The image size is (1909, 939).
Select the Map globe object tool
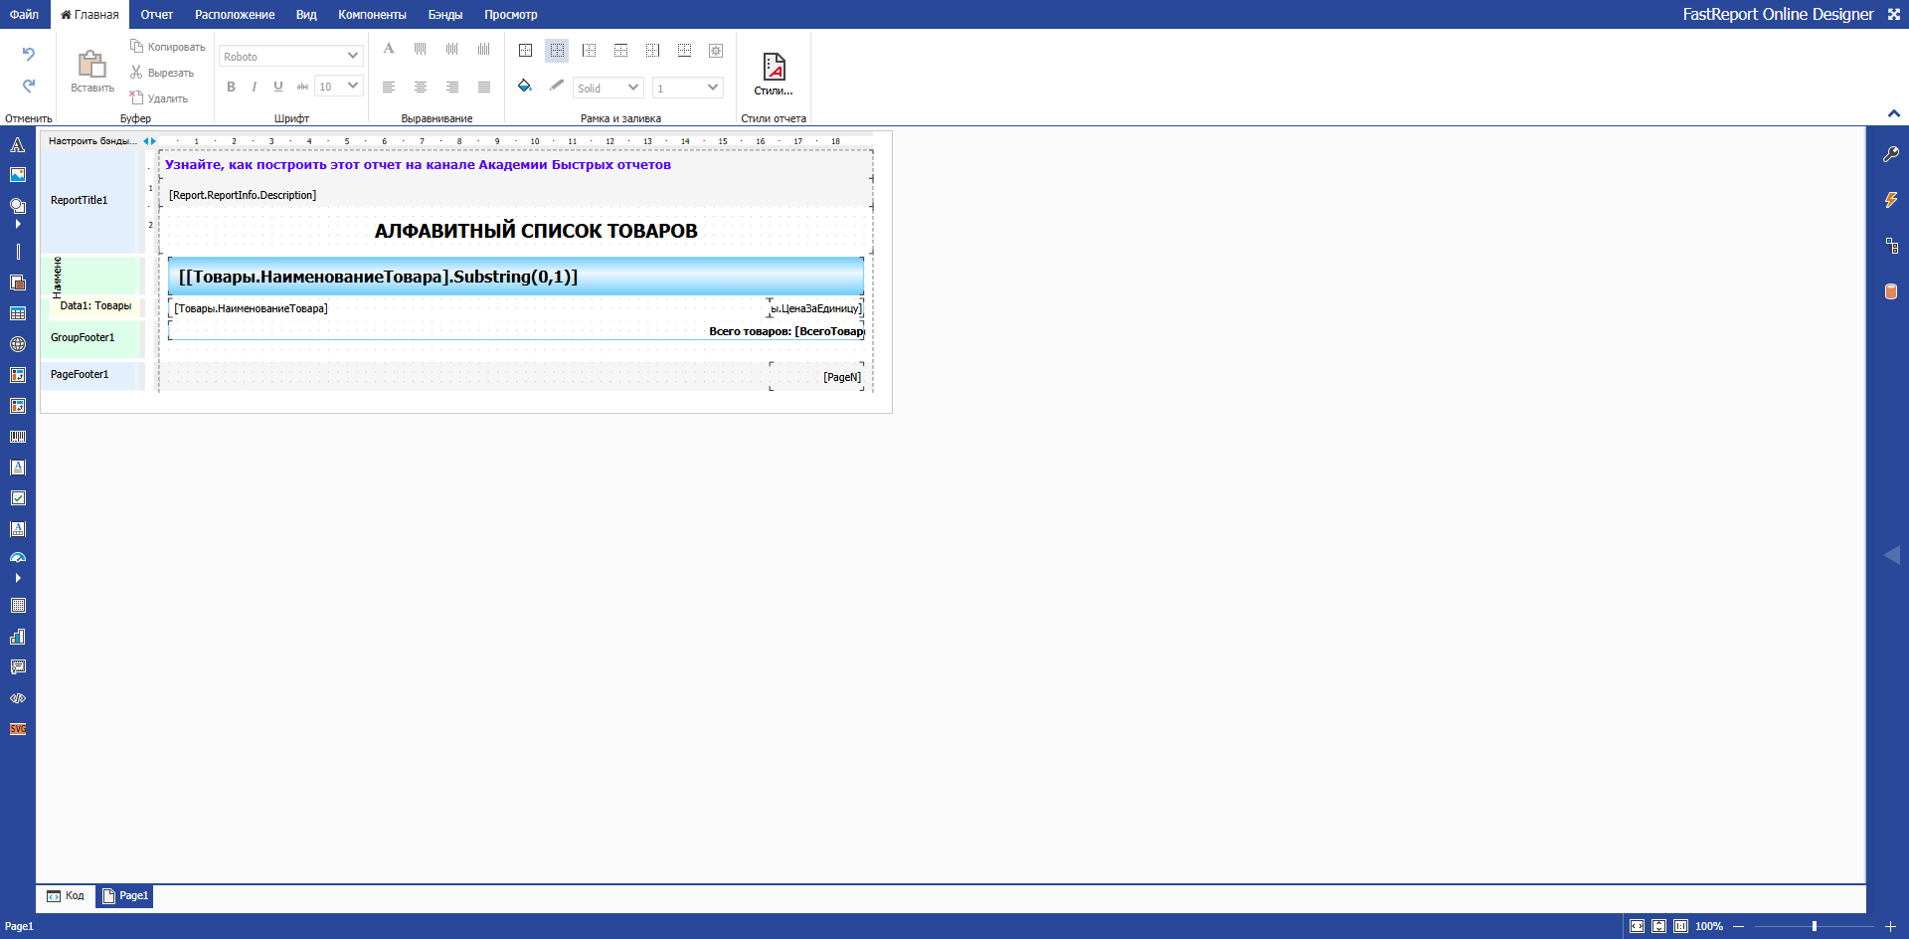18,344
